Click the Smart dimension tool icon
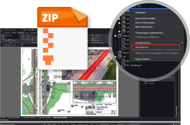The width and height of the screenshot is (190, 125). pos(23,36)
